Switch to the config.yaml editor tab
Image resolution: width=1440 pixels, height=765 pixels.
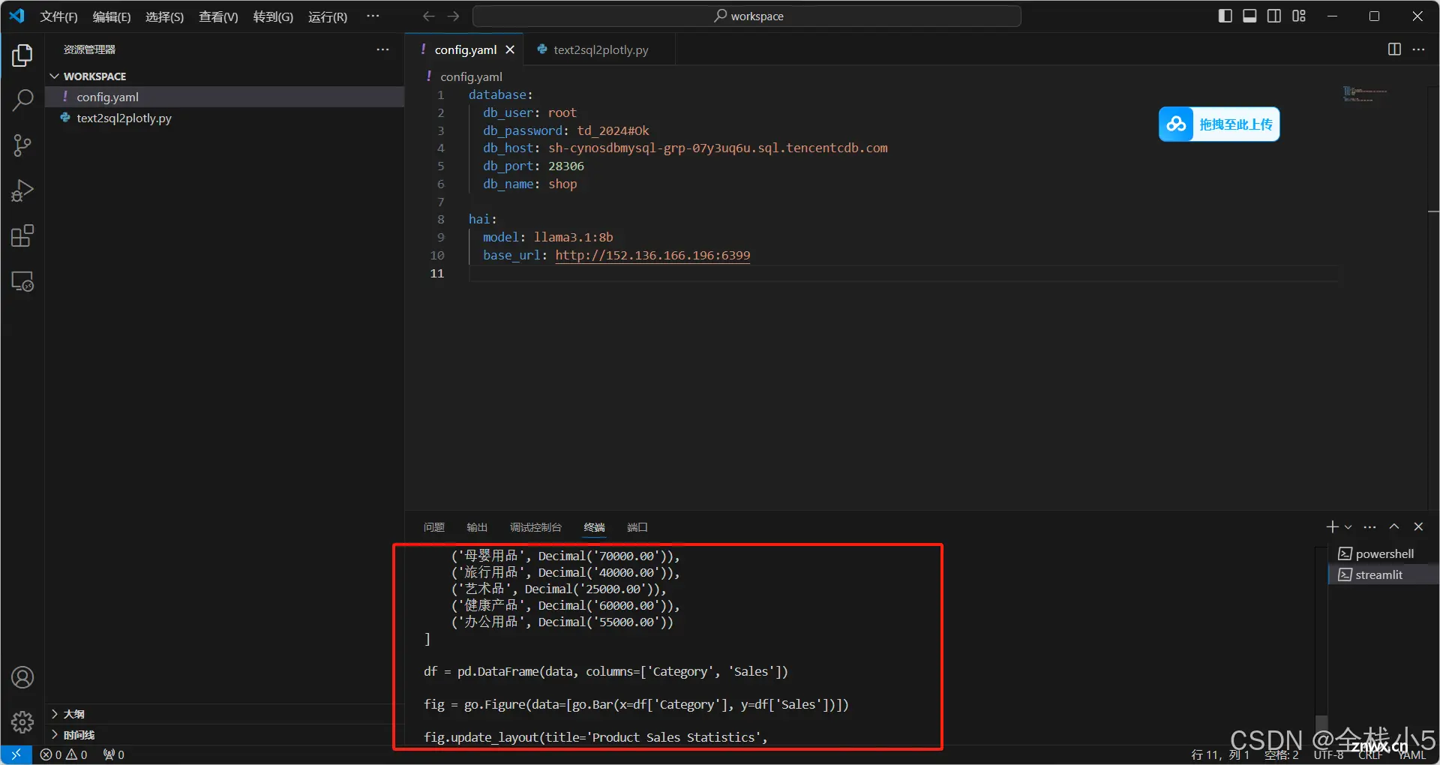pyautogui.click(x=465, y=49)
